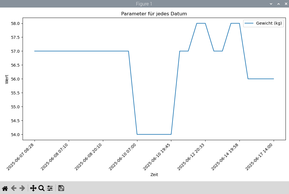Viewport: 289px width, 194px height.
Task: Click the 'Gewicht (kg)' legend label
Action: pyautogui.click(x=269, y=23)
